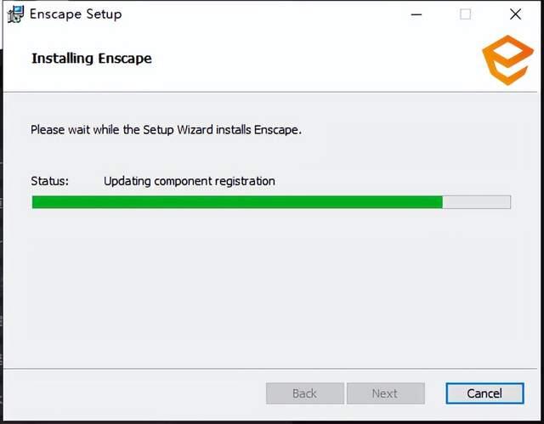Screen dimensions: 544x424
Task: Click the "Status:" label
Action: coord(49,181)
